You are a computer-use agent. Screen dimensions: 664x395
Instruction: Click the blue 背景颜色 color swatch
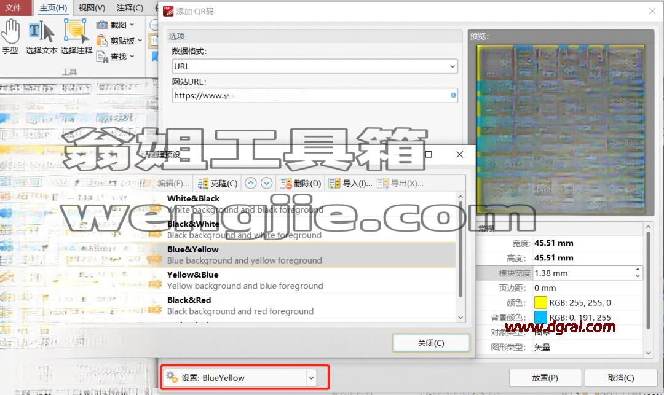pos(540,317)
